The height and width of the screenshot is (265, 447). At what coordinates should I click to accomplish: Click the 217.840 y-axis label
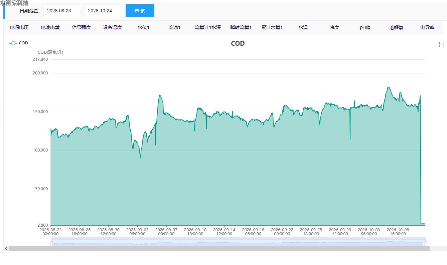(40, 59)
